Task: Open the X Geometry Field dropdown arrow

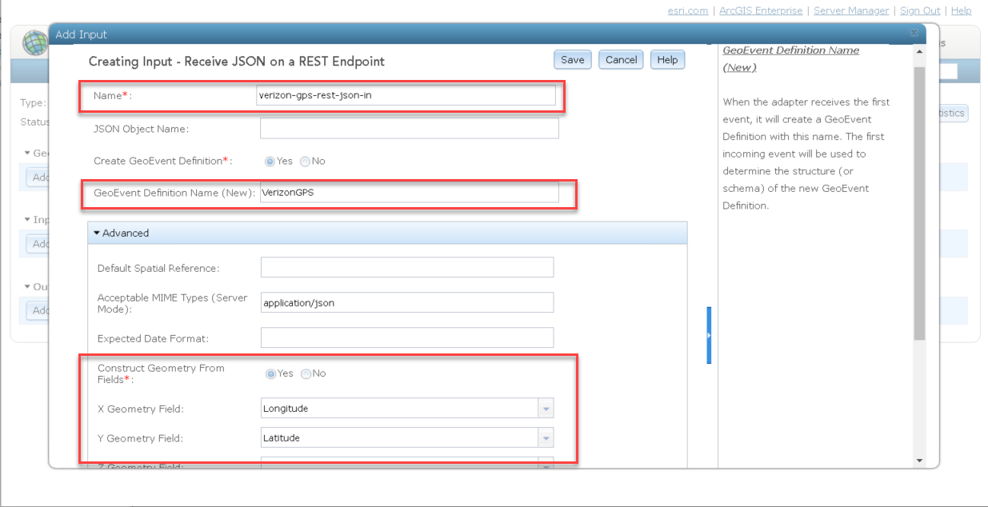Action: [x=546, y=409]
